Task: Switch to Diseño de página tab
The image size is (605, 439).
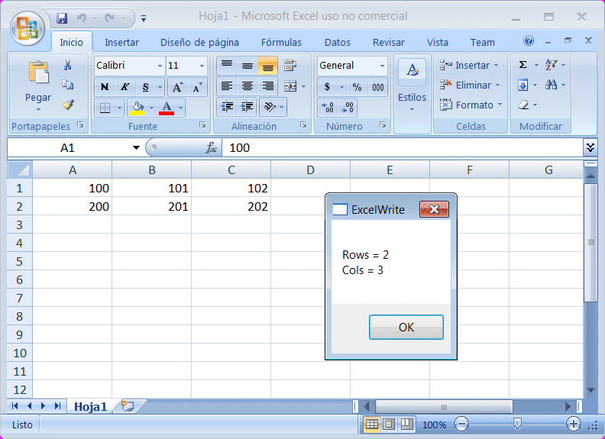Action: [x=199, y=43]
